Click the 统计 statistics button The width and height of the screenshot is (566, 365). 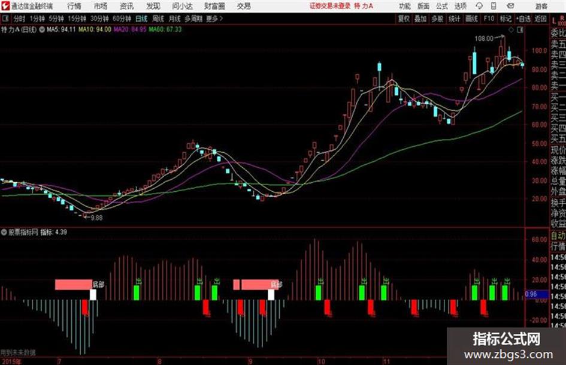[x=454, y=19]
